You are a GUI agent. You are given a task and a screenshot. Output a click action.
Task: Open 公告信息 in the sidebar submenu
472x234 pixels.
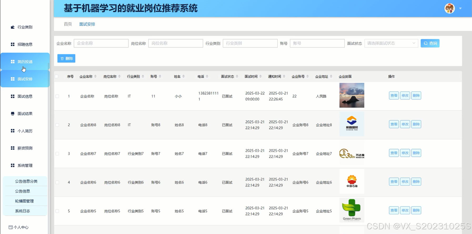click(22, 191)
